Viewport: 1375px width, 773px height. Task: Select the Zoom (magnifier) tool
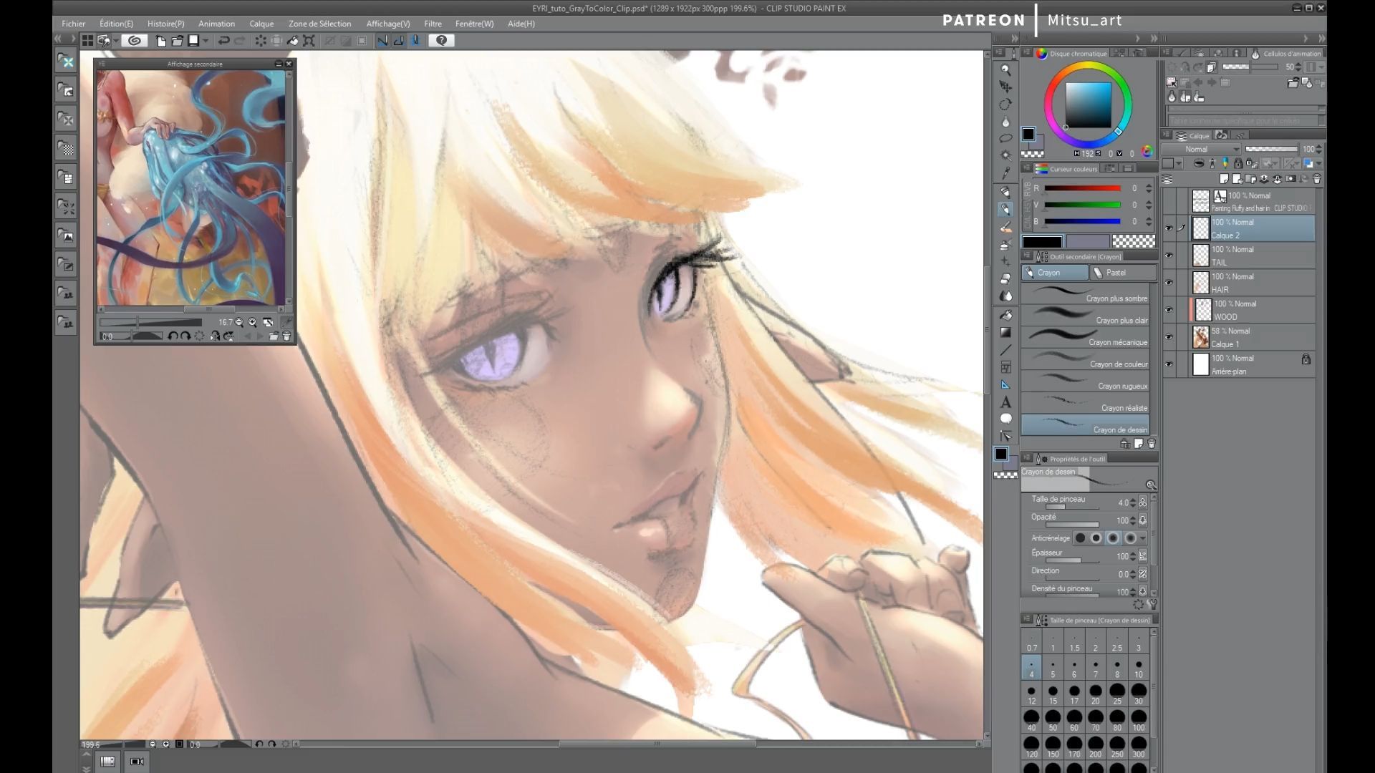pos(1005,70)
